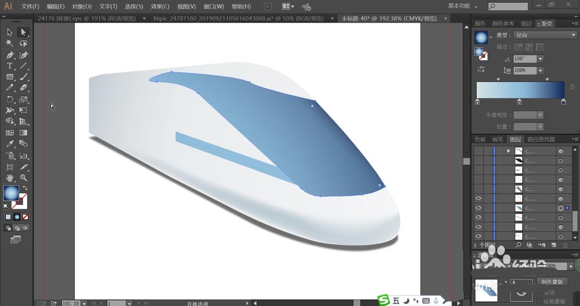Open the 基本功能 workspace switcher
The width and height of the screenshot is (580, 306).
[x=463, y=6]
